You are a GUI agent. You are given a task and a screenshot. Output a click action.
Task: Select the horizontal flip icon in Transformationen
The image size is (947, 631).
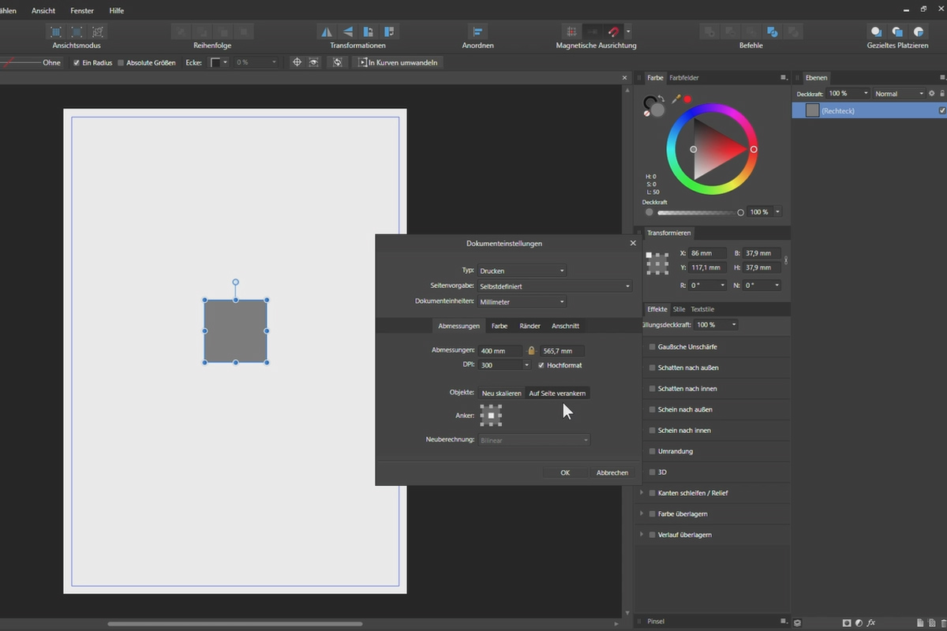click(x=327, y=31)
